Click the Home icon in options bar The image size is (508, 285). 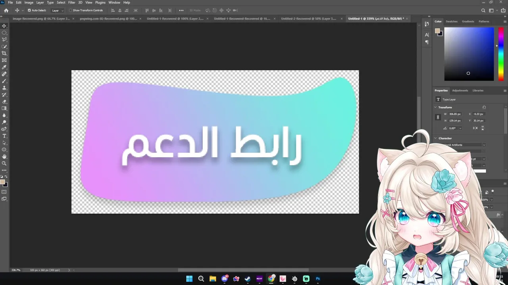point(6,10)
